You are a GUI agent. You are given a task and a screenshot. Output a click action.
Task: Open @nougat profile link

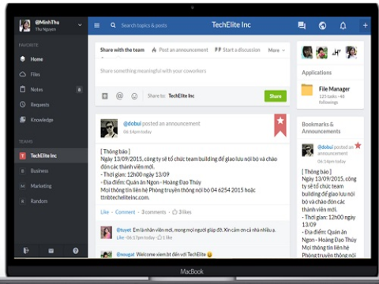[x=126, y=255]
